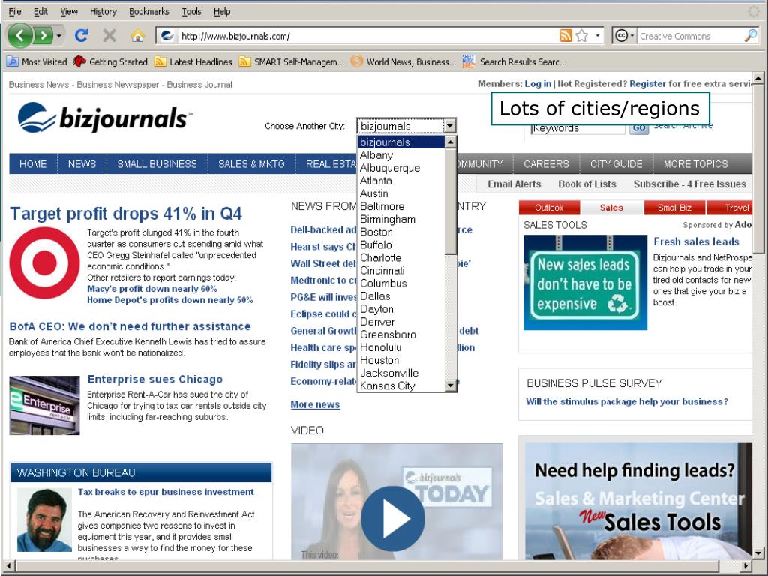Open the Getting Started bookmark
Viewport: 768px width, 576px height.
coord(111,61)
